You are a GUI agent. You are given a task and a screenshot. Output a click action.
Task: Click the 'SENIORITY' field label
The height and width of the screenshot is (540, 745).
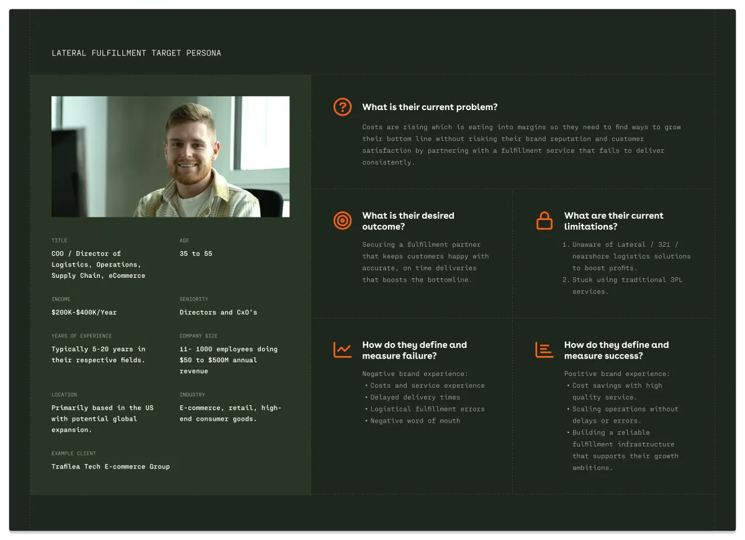(194, 299)
